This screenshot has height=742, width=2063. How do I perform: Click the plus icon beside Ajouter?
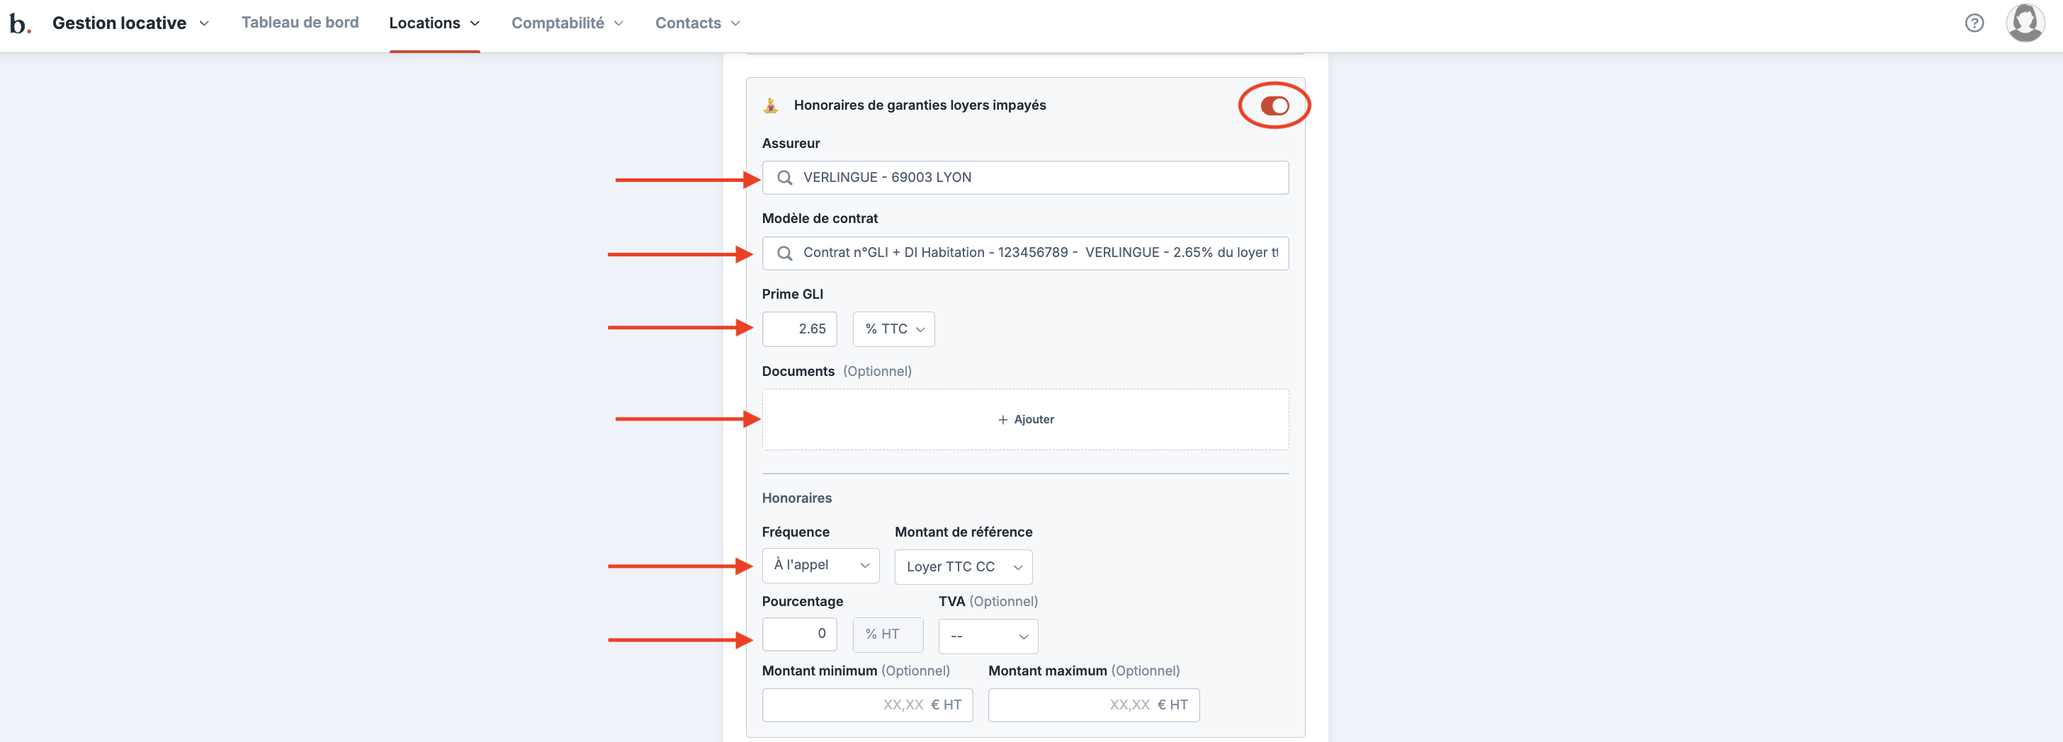point(1002,419)
